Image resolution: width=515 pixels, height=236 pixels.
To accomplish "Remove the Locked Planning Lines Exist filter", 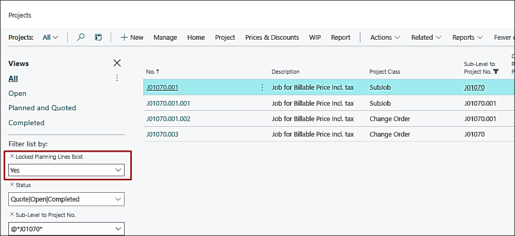I will tap(12, 157).
